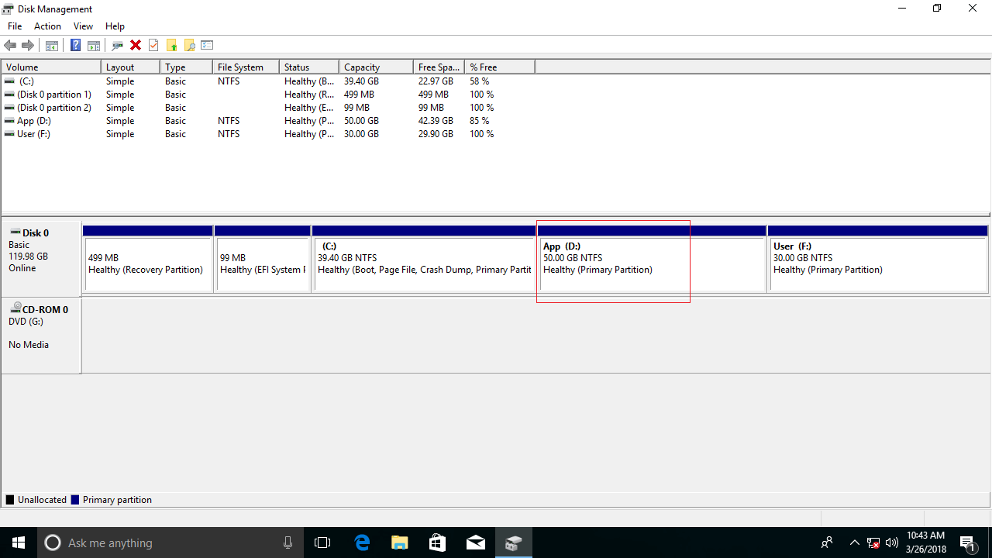Open the View menu
The image size is (992, 558).
(x=83, y=26)
